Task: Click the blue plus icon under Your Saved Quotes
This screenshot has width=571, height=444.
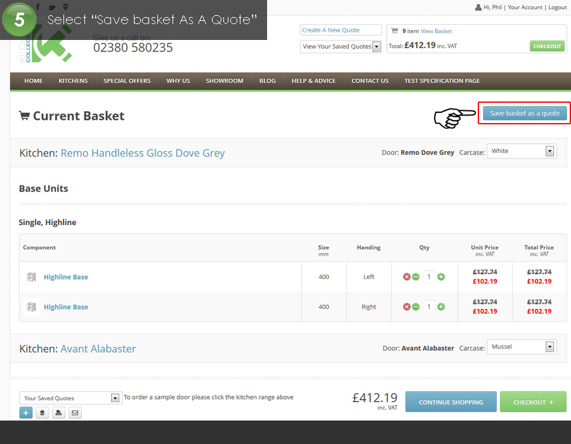Action: coord(26,413)
